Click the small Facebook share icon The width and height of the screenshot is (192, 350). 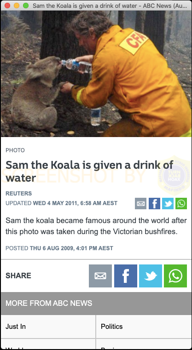pyautogui.click(x=154, y=204)
